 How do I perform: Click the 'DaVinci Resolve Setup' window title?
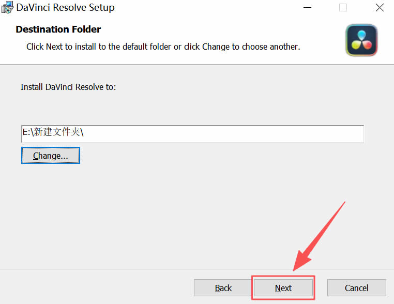pyautogui.click(x=65, y=8)
